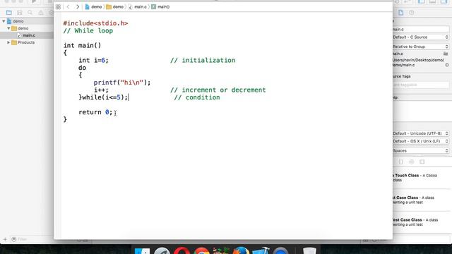Open Google Chrome from the Dock
The height and width of the screenshot is (254, 452).
(201, 251)
